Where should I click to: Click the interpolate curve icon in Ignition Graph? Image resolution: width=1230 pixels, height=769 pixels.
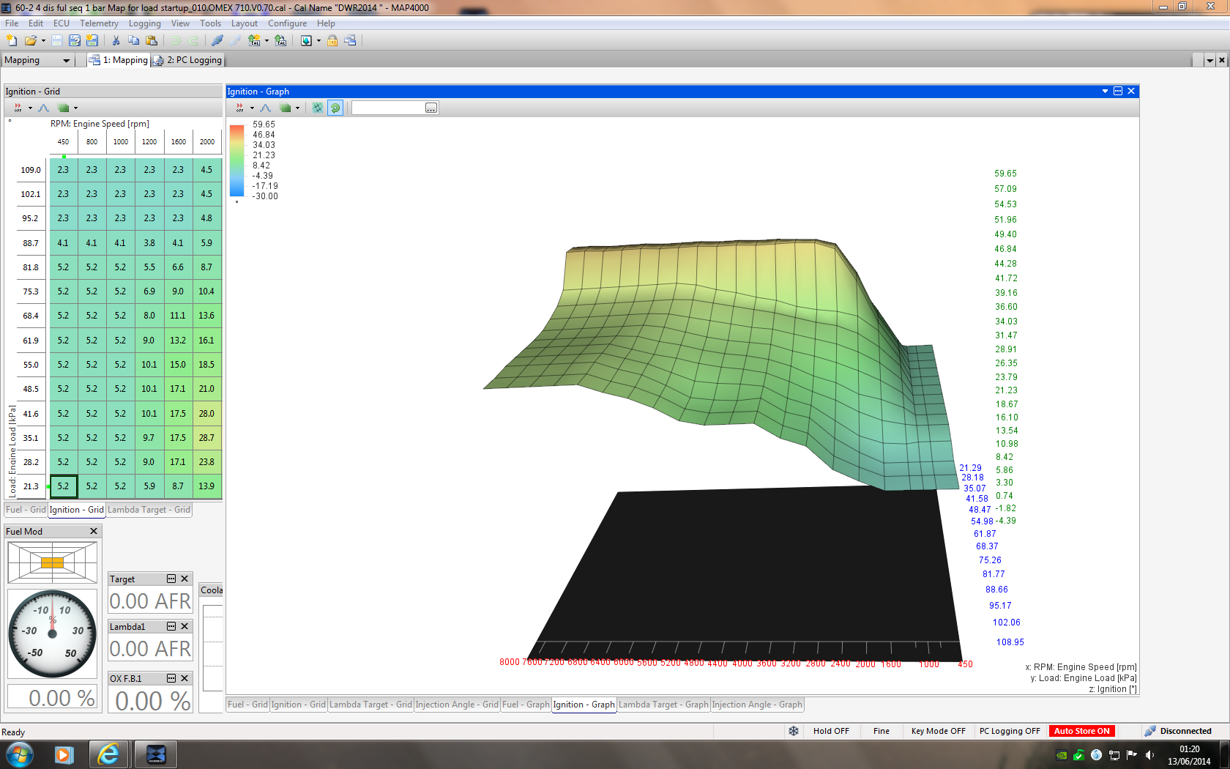[266, 108]
